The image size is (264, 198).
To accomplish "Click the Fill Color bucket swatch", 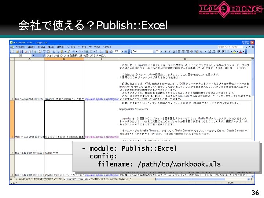I will 234,52.
